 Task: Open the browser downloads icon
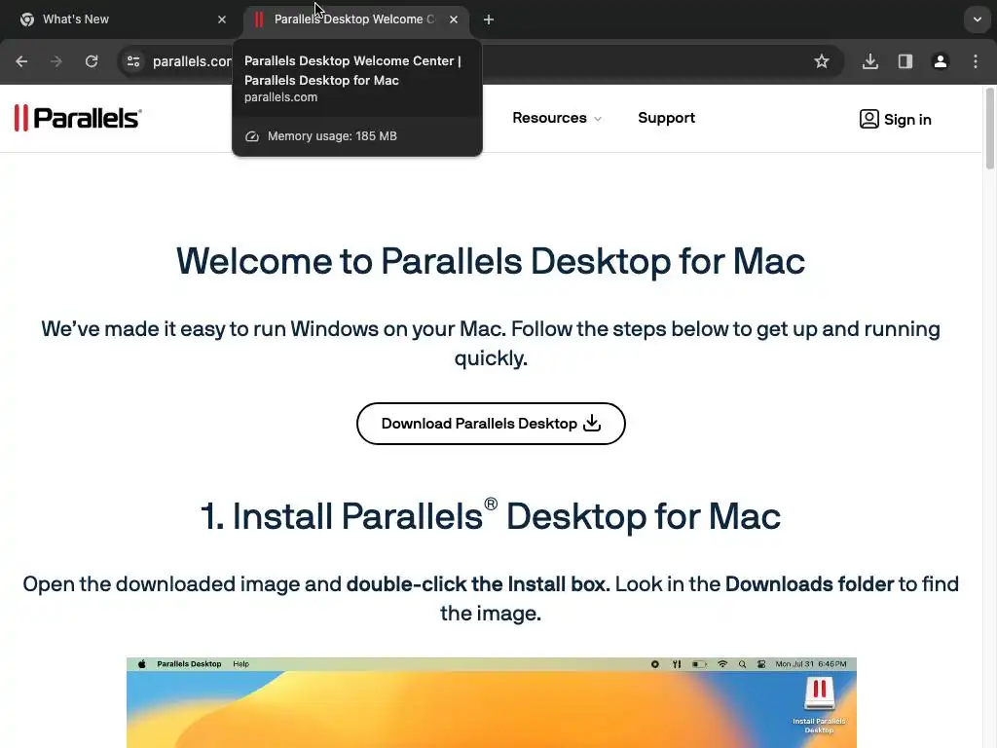[x=870, y=61]
